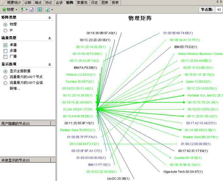
Task: Switch to the 概要统计 tab
Action: (14, 3)
